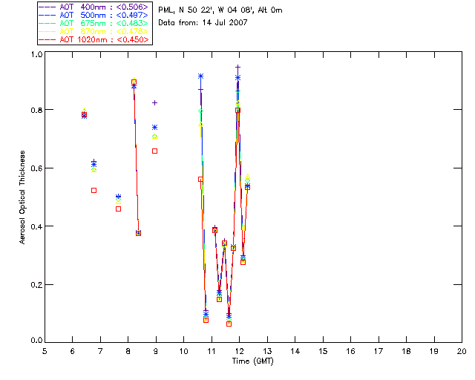Click the AOT 400nm legend entry

[x=94, y=7]
